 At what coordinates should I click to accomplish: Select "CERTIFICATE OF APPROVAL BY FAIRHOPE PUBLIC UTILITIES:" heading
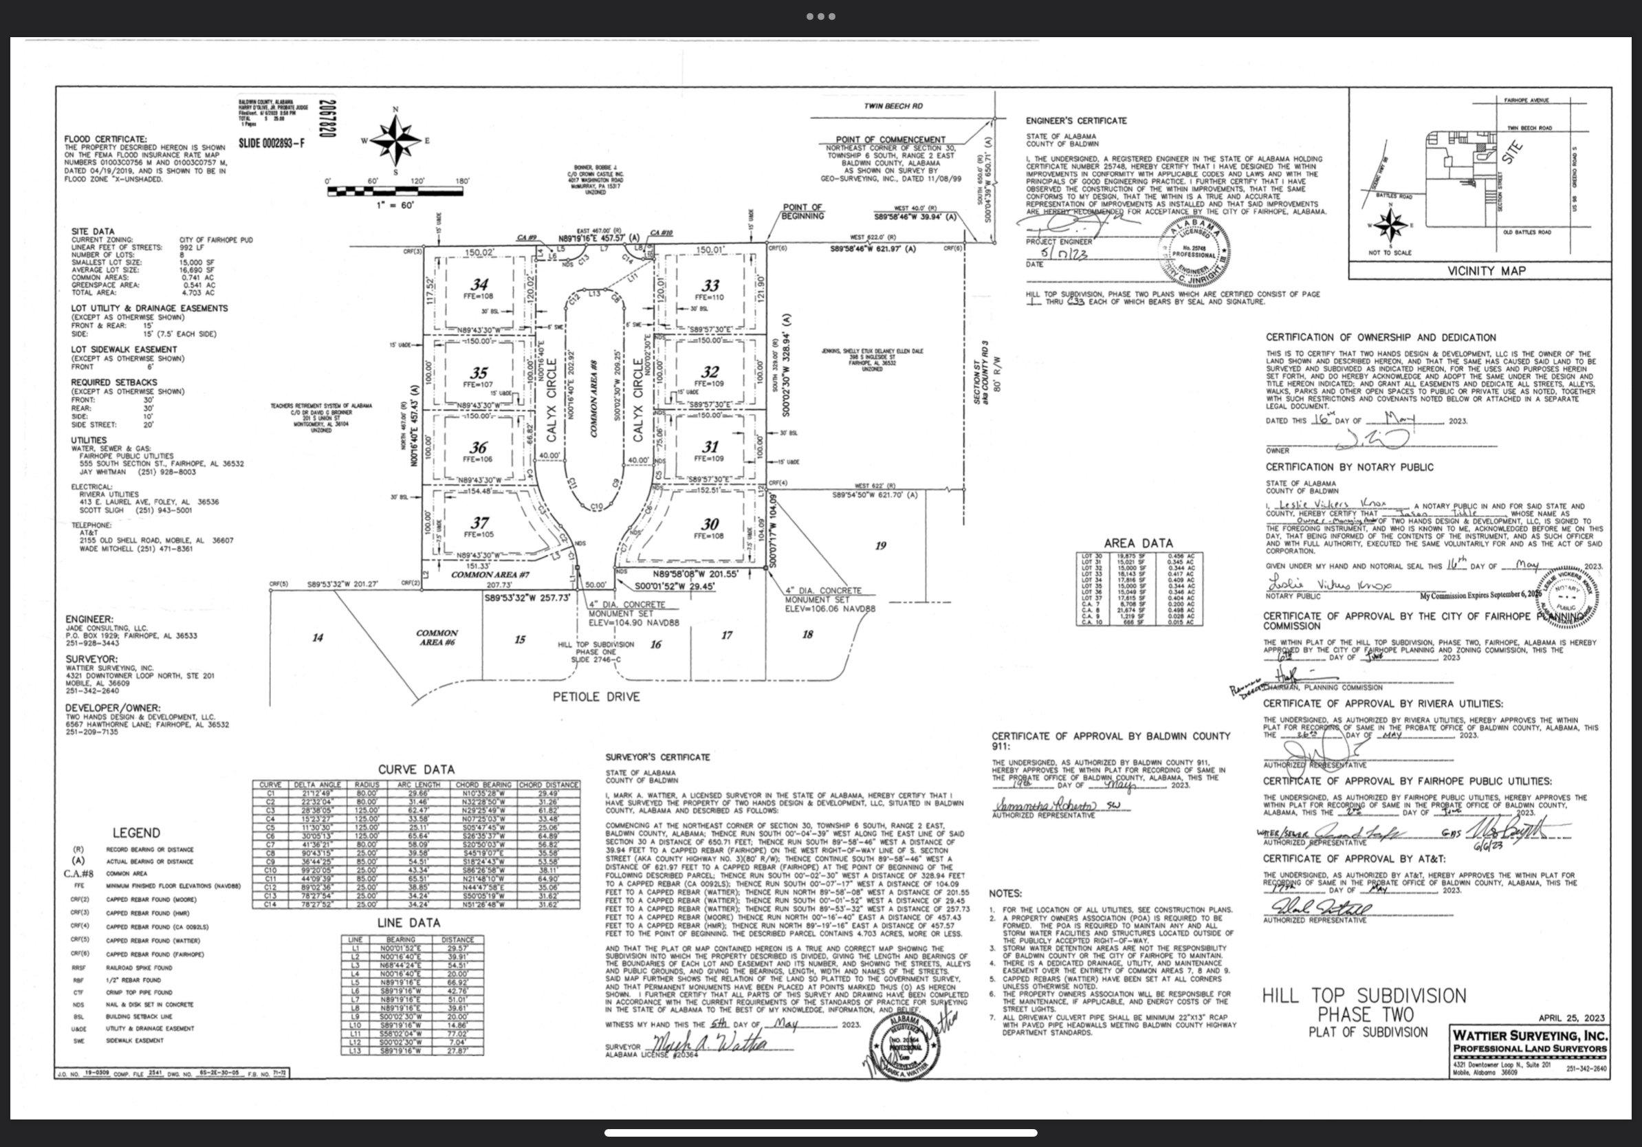coord(1408,782)
